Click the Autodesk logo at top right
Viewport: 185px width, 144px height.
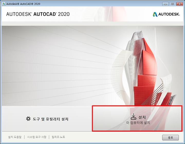(x=166, y=14)
